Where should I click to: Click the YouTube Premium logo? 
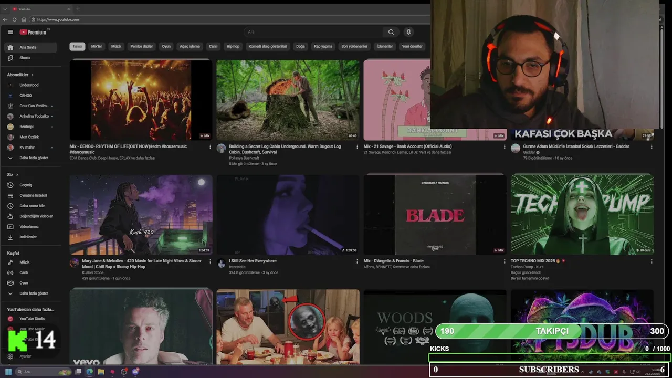point(34,32)
